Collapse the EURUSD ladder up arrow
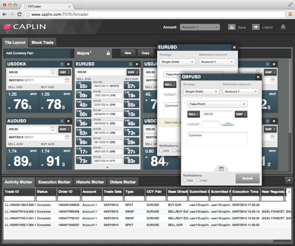This screenshot has height=246, width=295. [x=107, y=167]
